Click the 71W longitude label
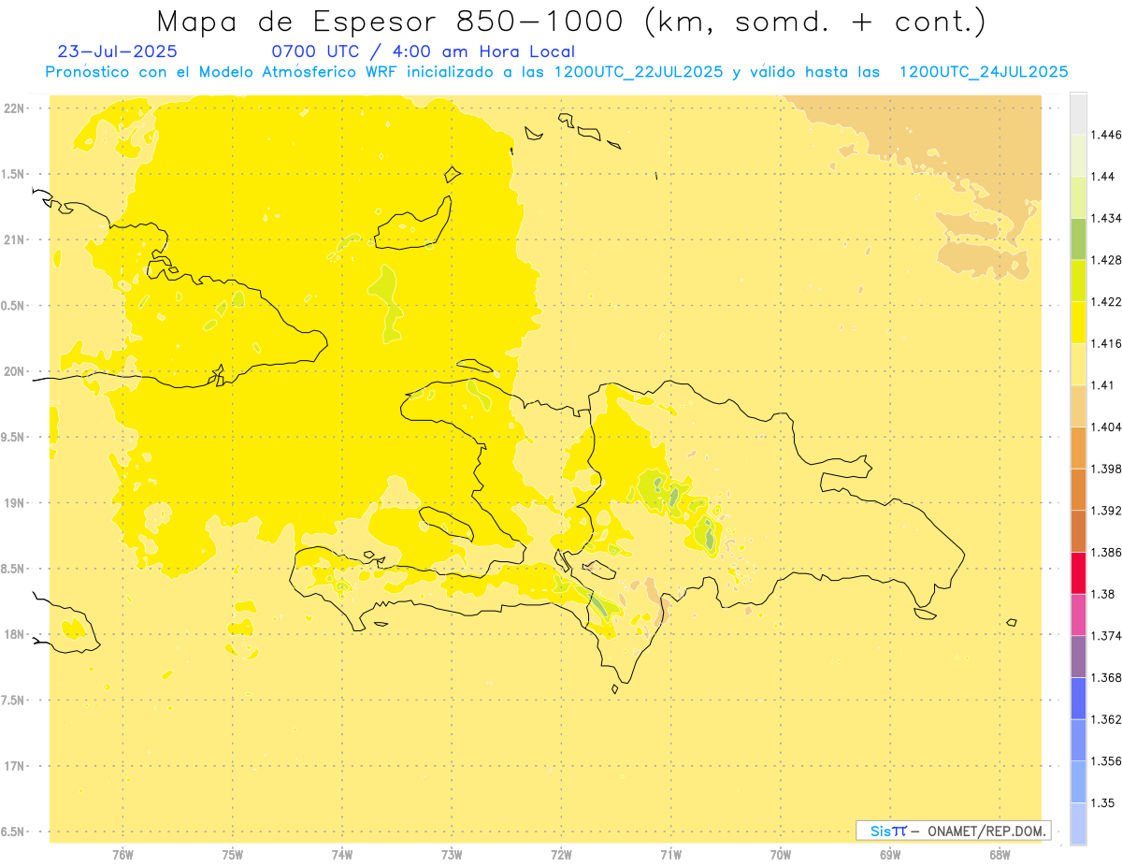 tap(670, 855)
